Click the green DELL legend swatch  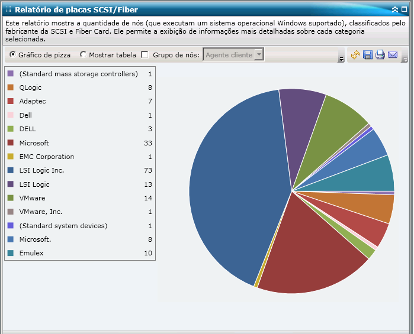click(10, 129)
